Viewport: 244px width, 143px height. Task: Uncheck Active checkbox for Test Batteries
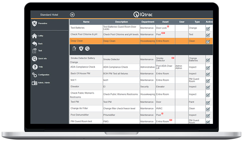tap(208, 29)
